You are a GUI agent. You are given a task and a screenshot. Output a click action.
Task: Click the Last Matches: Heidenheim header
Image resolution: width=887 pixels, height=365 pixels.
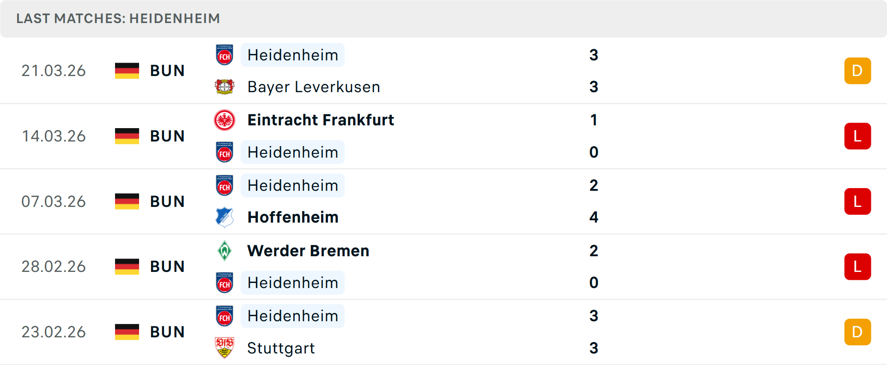pos(118,18)
